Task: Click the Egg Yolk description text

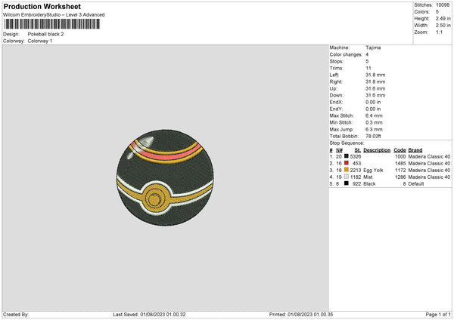Action: [373, 170]
